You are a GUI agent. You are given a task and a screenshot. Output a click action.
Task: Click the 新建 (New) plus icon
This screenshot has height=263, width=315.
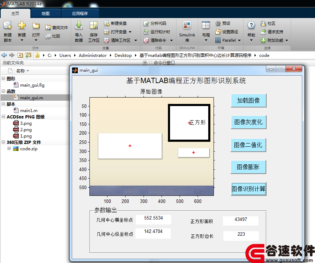pyautogui.click(x=22, y=25)
